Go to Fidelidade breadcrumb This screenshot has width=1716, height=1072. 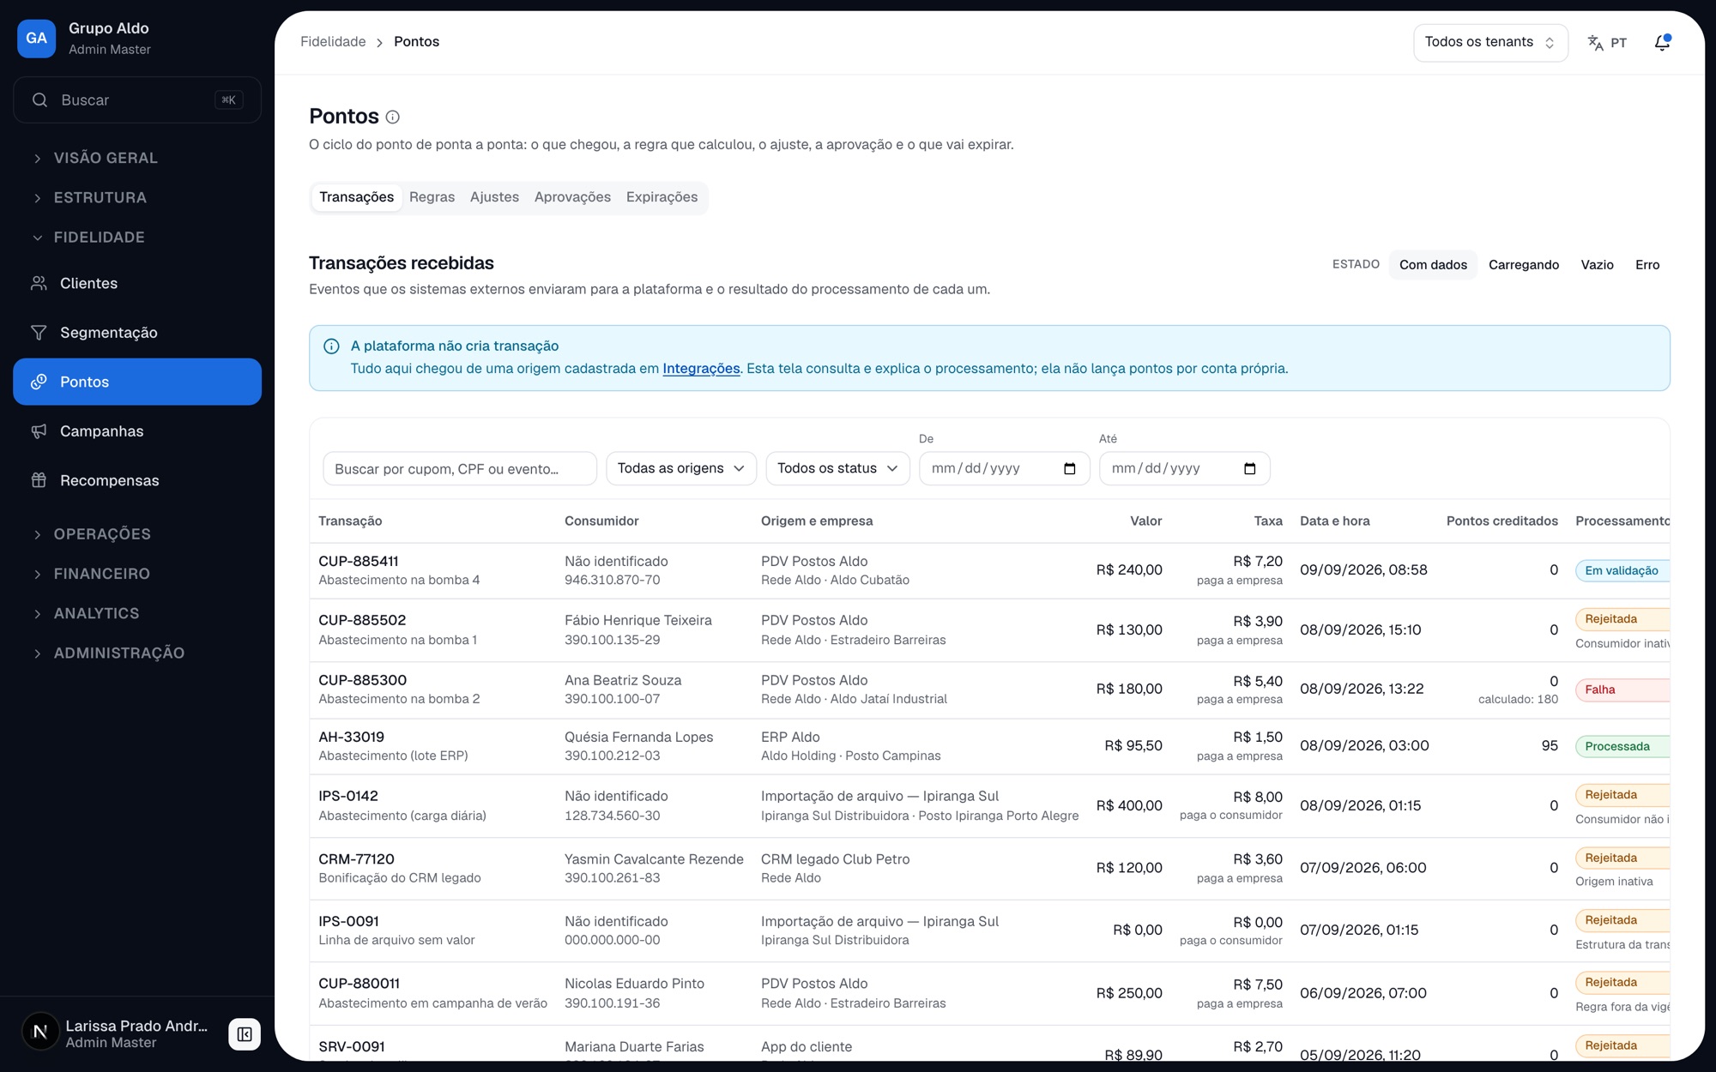333,42
